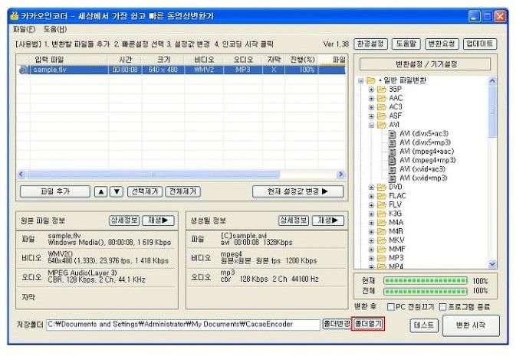
Task: Click 현재 설정값 변경 ▶ button
Action: 297,191
